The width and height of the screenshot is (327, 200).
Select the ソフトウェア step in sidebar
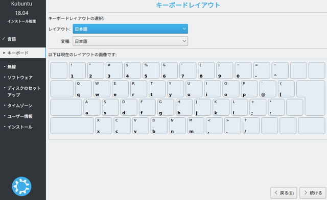click(20, 78)
